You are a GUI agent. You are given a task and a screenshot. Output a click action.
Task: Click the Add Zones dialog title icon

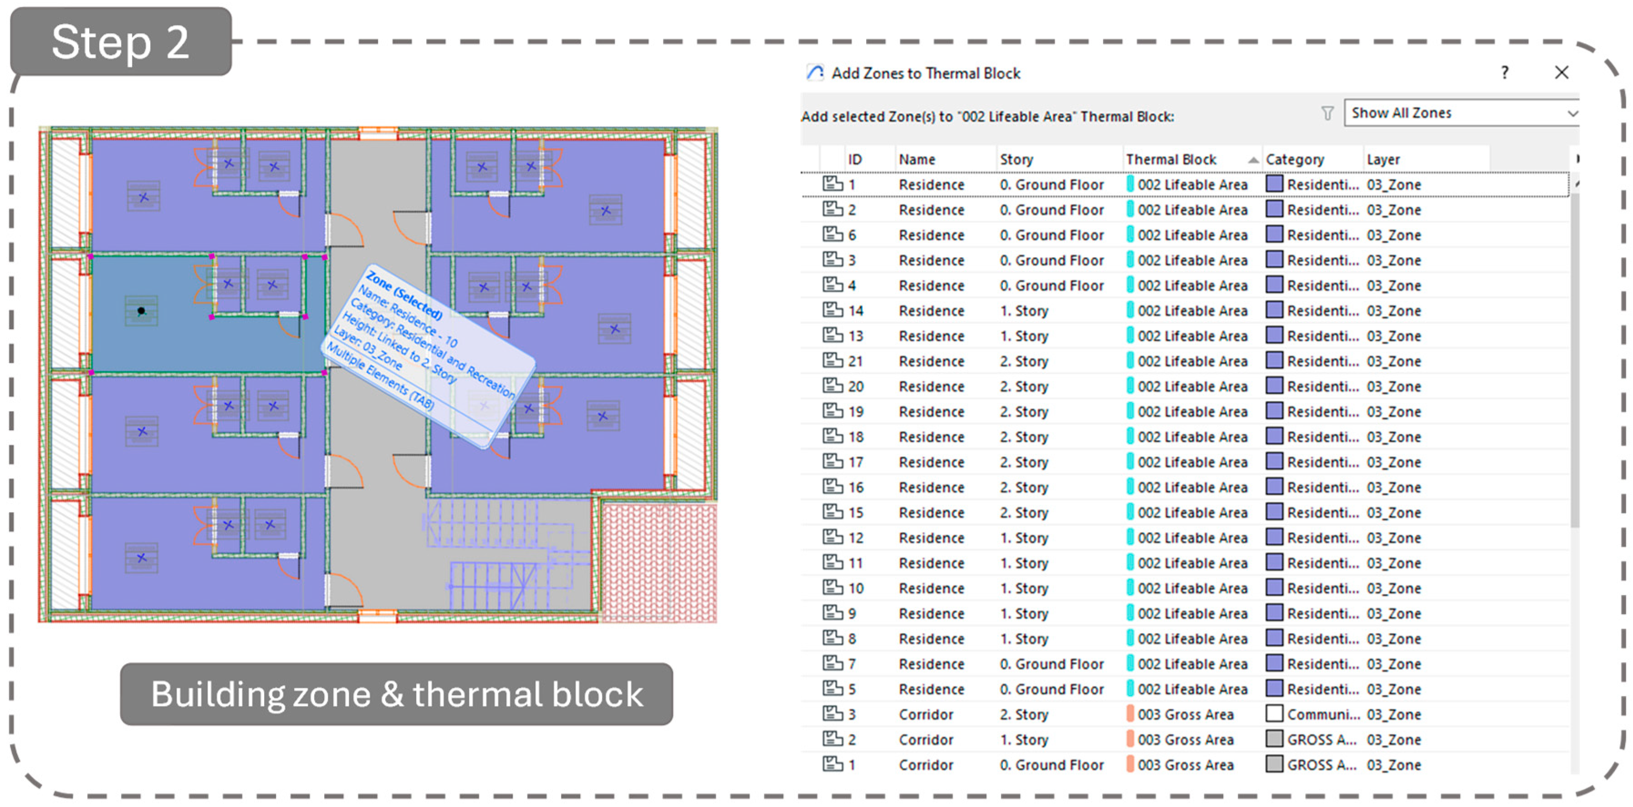[815, 73]
